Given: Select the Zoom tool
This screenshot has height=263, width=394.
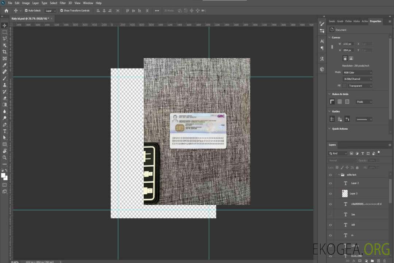Looking at the screenshot, I should pyautogui.click(x=5, y=157).
